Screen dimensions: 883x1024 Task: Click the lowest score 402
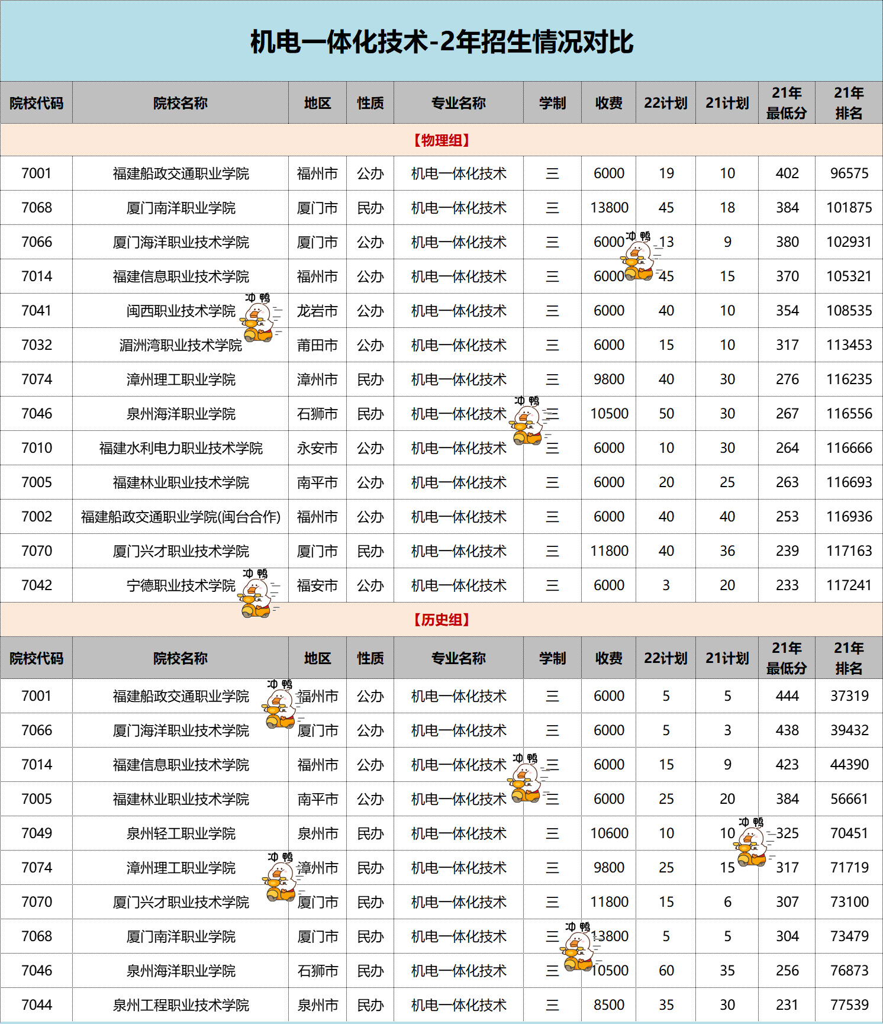[787, 173]
